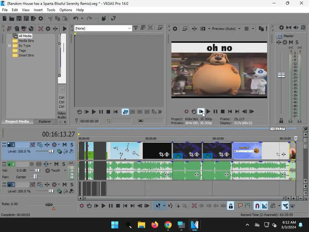Switch to the Explorer tab
Image resolution: width=309 pixels, height=232 pixels.
click(x=45, y=121)
